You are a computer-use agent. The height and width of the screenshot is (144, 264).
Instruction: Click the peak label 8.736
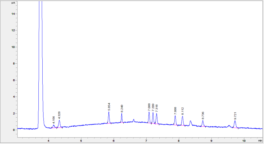pyautogui.click(x=203, y=116)
